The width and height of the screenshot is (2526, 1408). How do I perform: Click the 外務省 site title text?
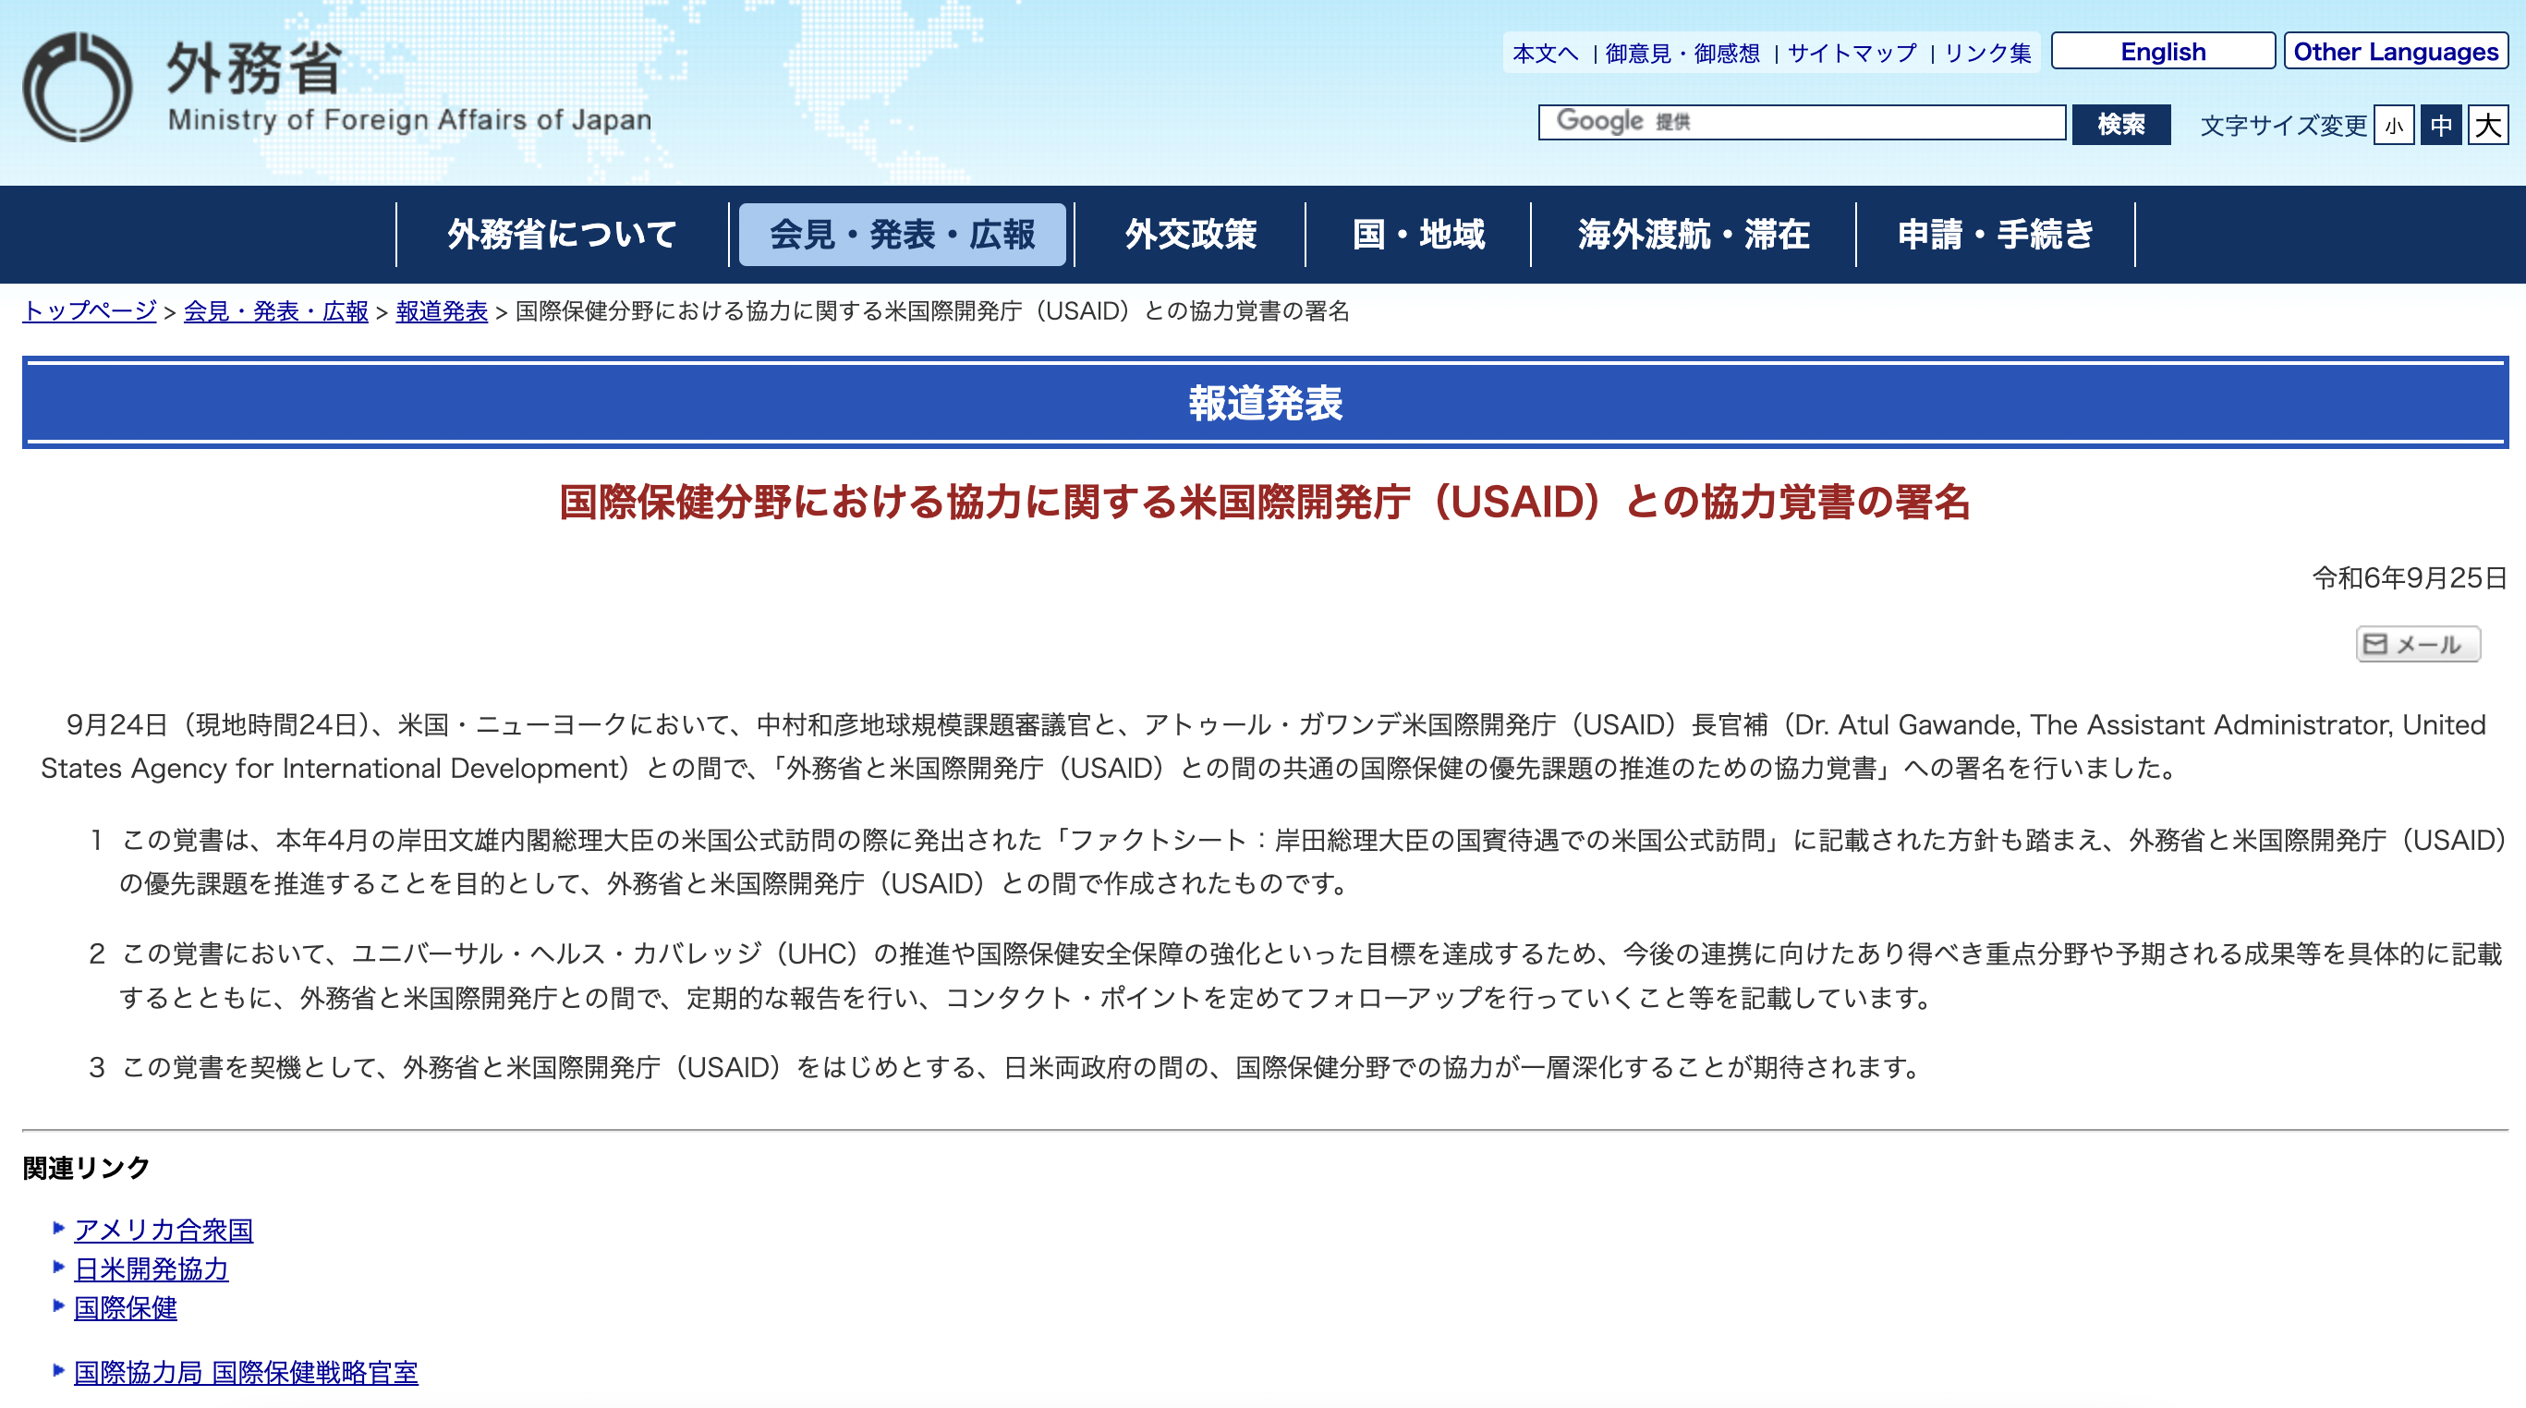coord(255,67)
